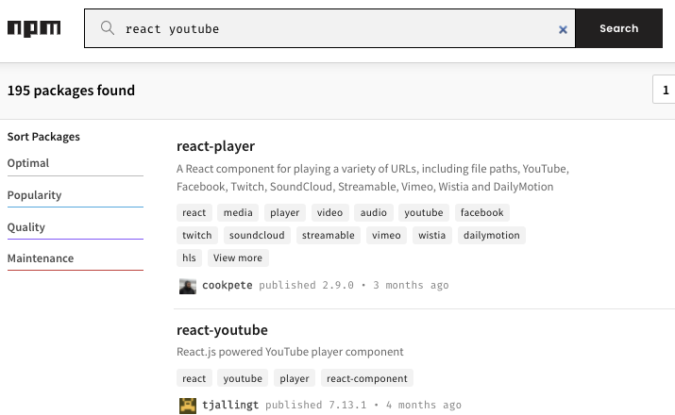
Task: Click the npm logo
Action: (34, 29)
